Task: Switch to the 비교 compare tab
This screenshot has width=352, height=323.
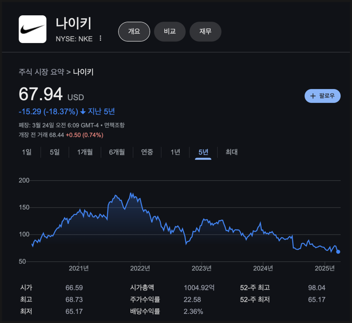Action: (170, 31)
